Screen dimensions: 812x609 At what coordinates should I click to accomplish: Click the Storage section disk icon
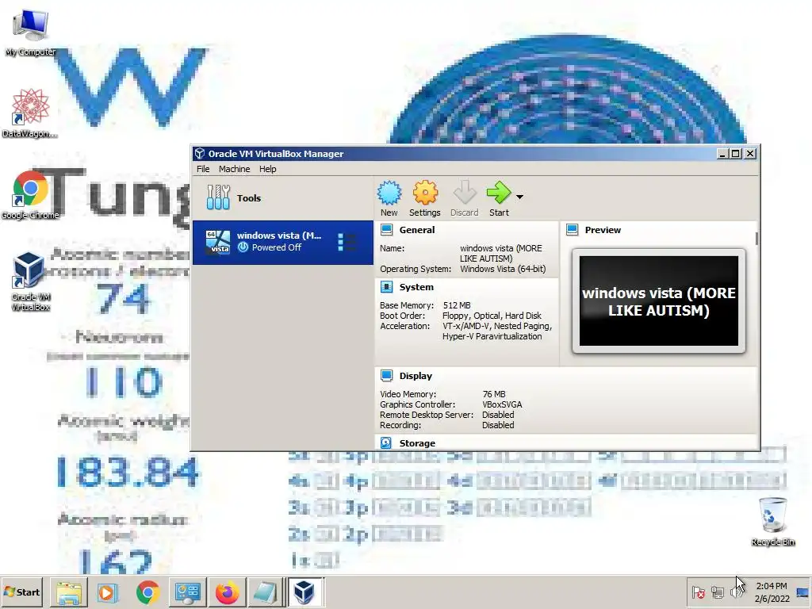tap(386, 442)
